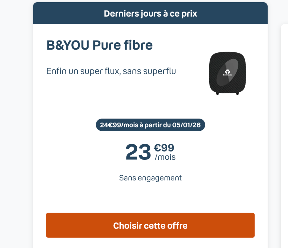Click the 24€99/mois price badge
The width and height of the screenshot is (288, 248).
click(150, 125)
